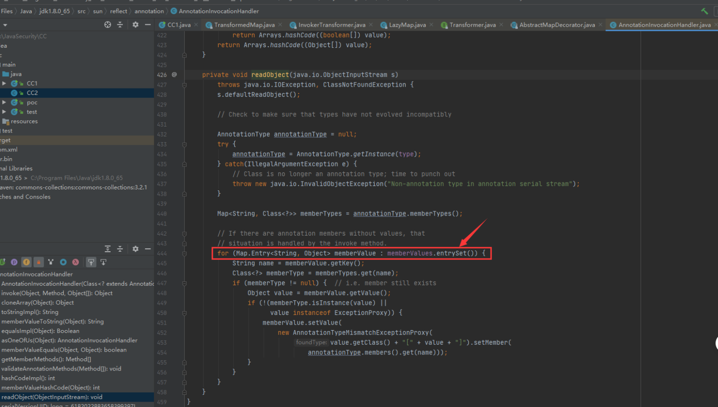Click the AnnotationInvocationHandler breadcrumb
This screenshot has height=407, width=718.
(215, 11)
